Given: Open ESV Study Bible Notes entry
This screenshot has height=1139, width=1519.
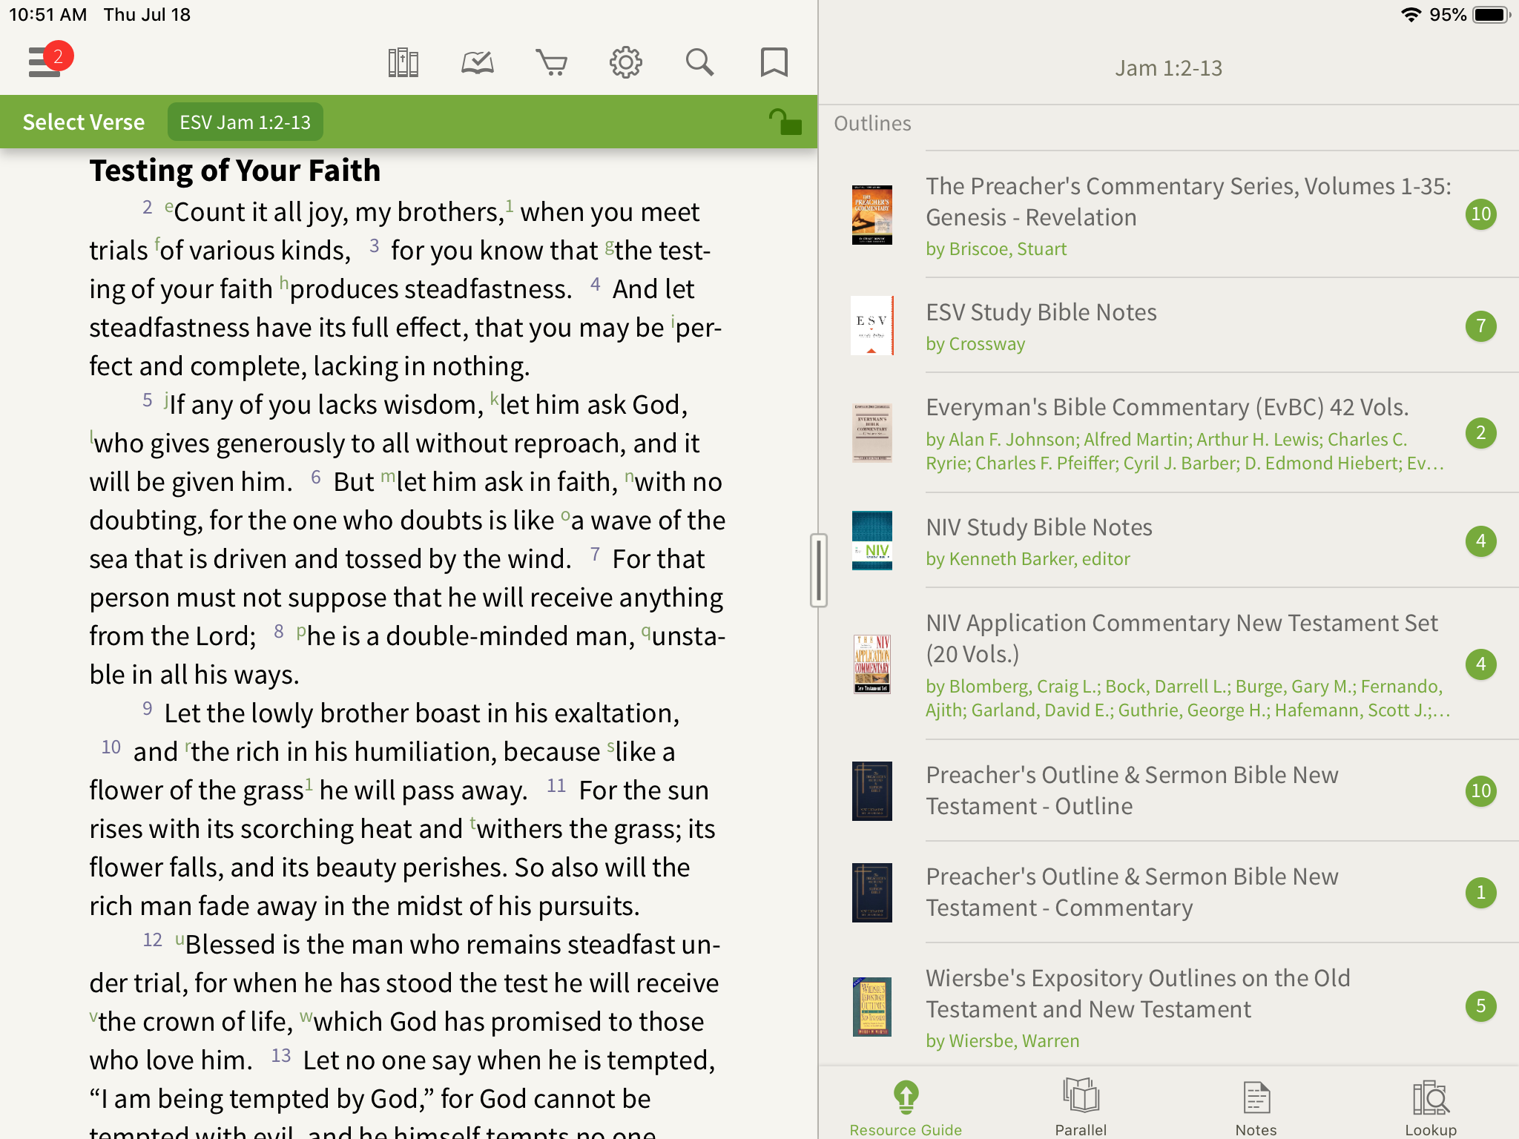Looking at the screenshot, I should click(x=1169, y=326).
